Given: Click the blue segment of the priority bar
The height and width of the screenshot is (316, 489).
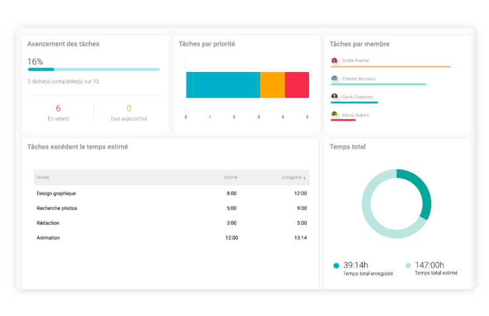Looking at the screenshot, I should coord(223,85).
